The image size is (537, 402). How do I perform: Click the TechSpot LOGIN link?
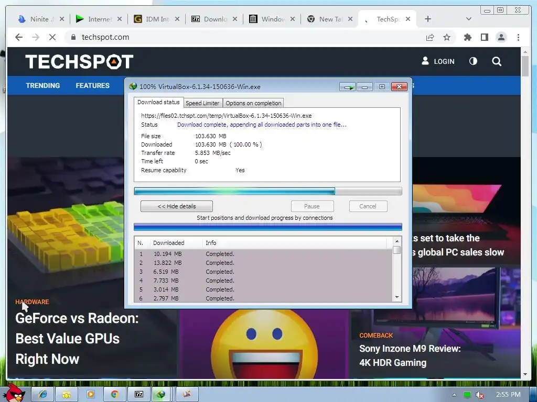click(x=438, y=62)
